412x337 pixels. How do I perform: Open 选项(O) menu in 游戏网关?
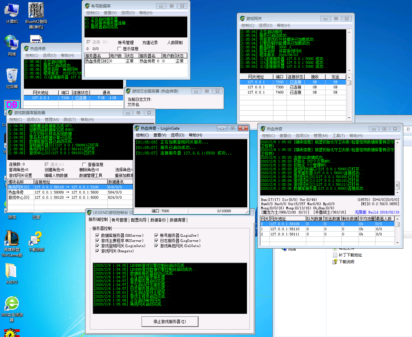tap(265, 25)
